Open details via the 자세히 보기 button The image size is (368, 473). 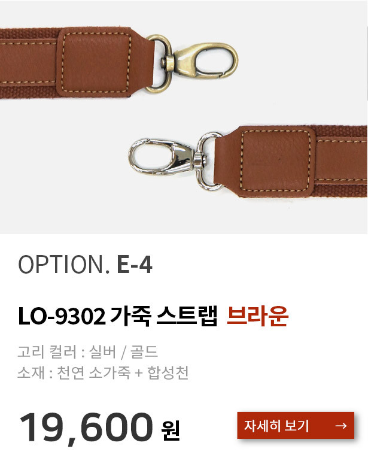pos(296,425)
